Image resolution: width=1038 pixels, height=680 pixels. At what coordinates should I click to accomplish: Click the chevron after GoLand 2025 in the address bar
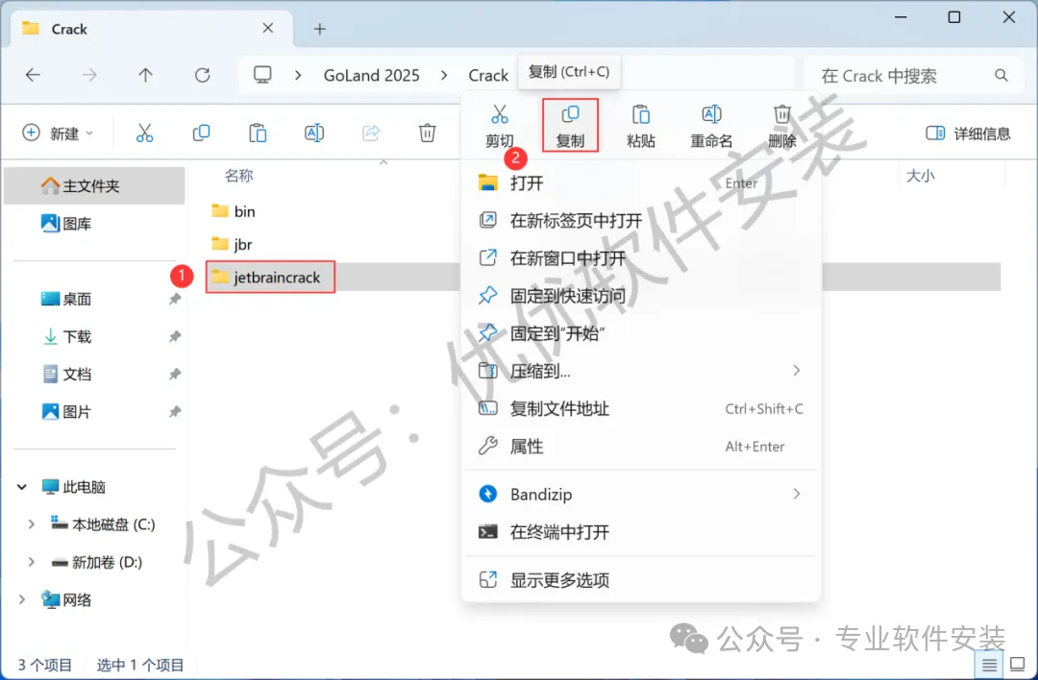pyautogui.click(x=444, y=76)
